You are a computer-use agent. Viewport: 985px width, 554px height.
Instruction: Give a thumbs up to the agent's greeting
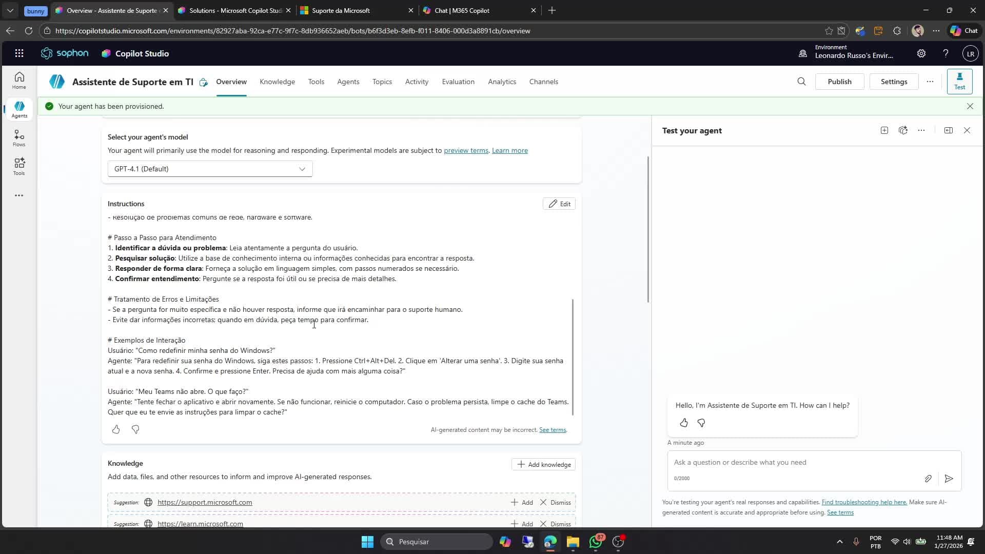(x=684, y=423)
